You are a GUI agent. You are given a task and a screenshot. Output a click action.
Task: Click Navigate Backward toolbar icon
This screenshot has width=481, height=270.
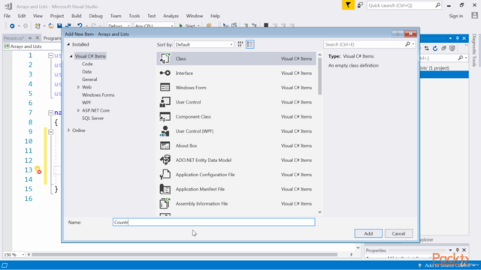click(12, 26)
